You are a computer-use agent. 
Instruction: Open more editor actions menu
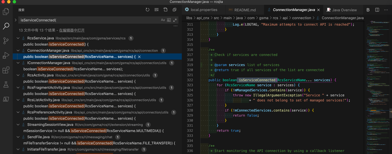click(x=386, y=10)
